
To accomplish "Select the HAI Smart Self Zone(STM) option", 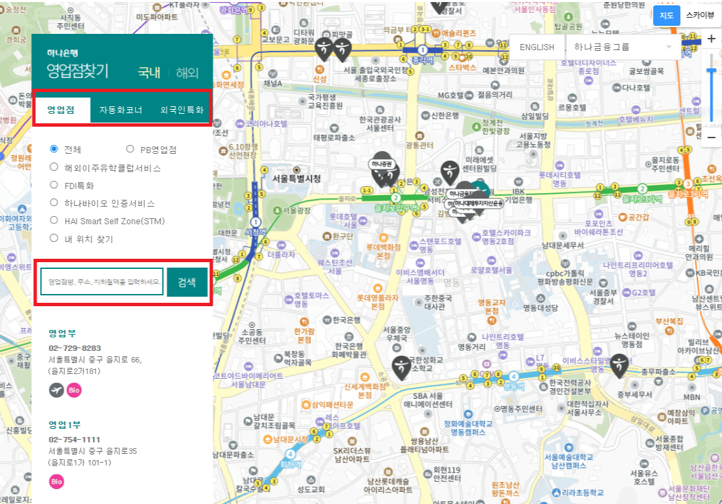I will coord(54,220).
